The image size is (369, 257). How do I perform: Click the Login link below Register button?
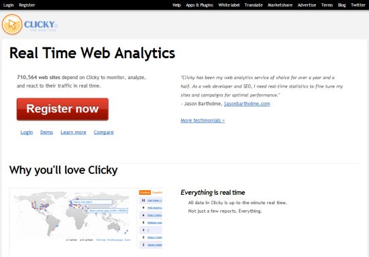pos(27,132)
